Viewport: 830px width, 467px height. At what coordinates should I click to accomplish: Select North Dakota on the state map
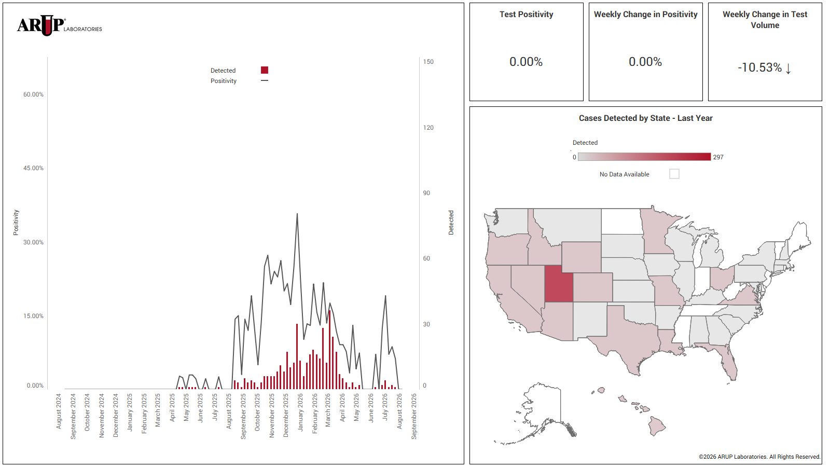click(621, 222)
